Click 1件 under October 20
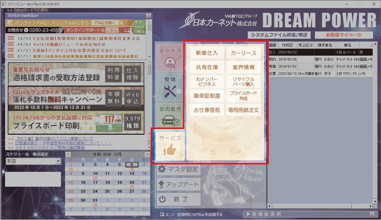This screenshot has width=381, height=220. [x=132, y=187]
